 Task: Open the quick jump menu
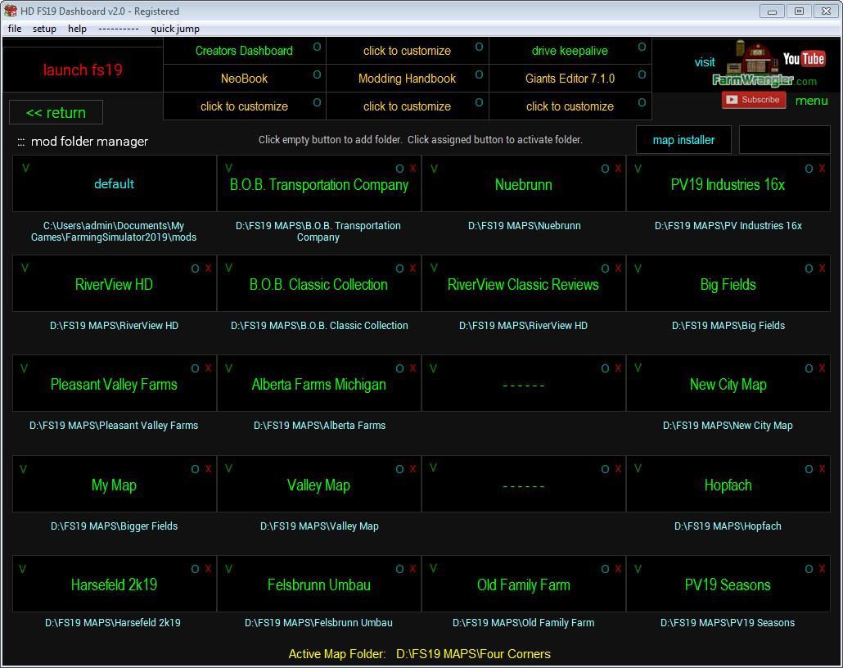(174, 29)
